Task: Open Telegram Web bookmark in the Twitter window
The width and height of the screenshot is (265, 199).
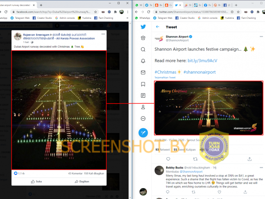Action: 163,18
